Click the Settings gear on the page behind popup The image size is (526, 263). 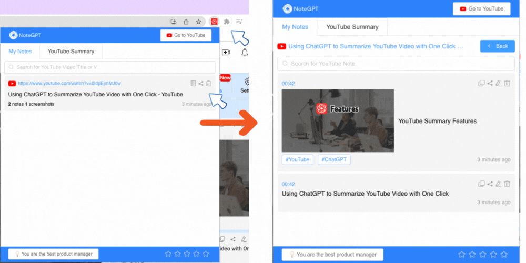click(248, 81)
